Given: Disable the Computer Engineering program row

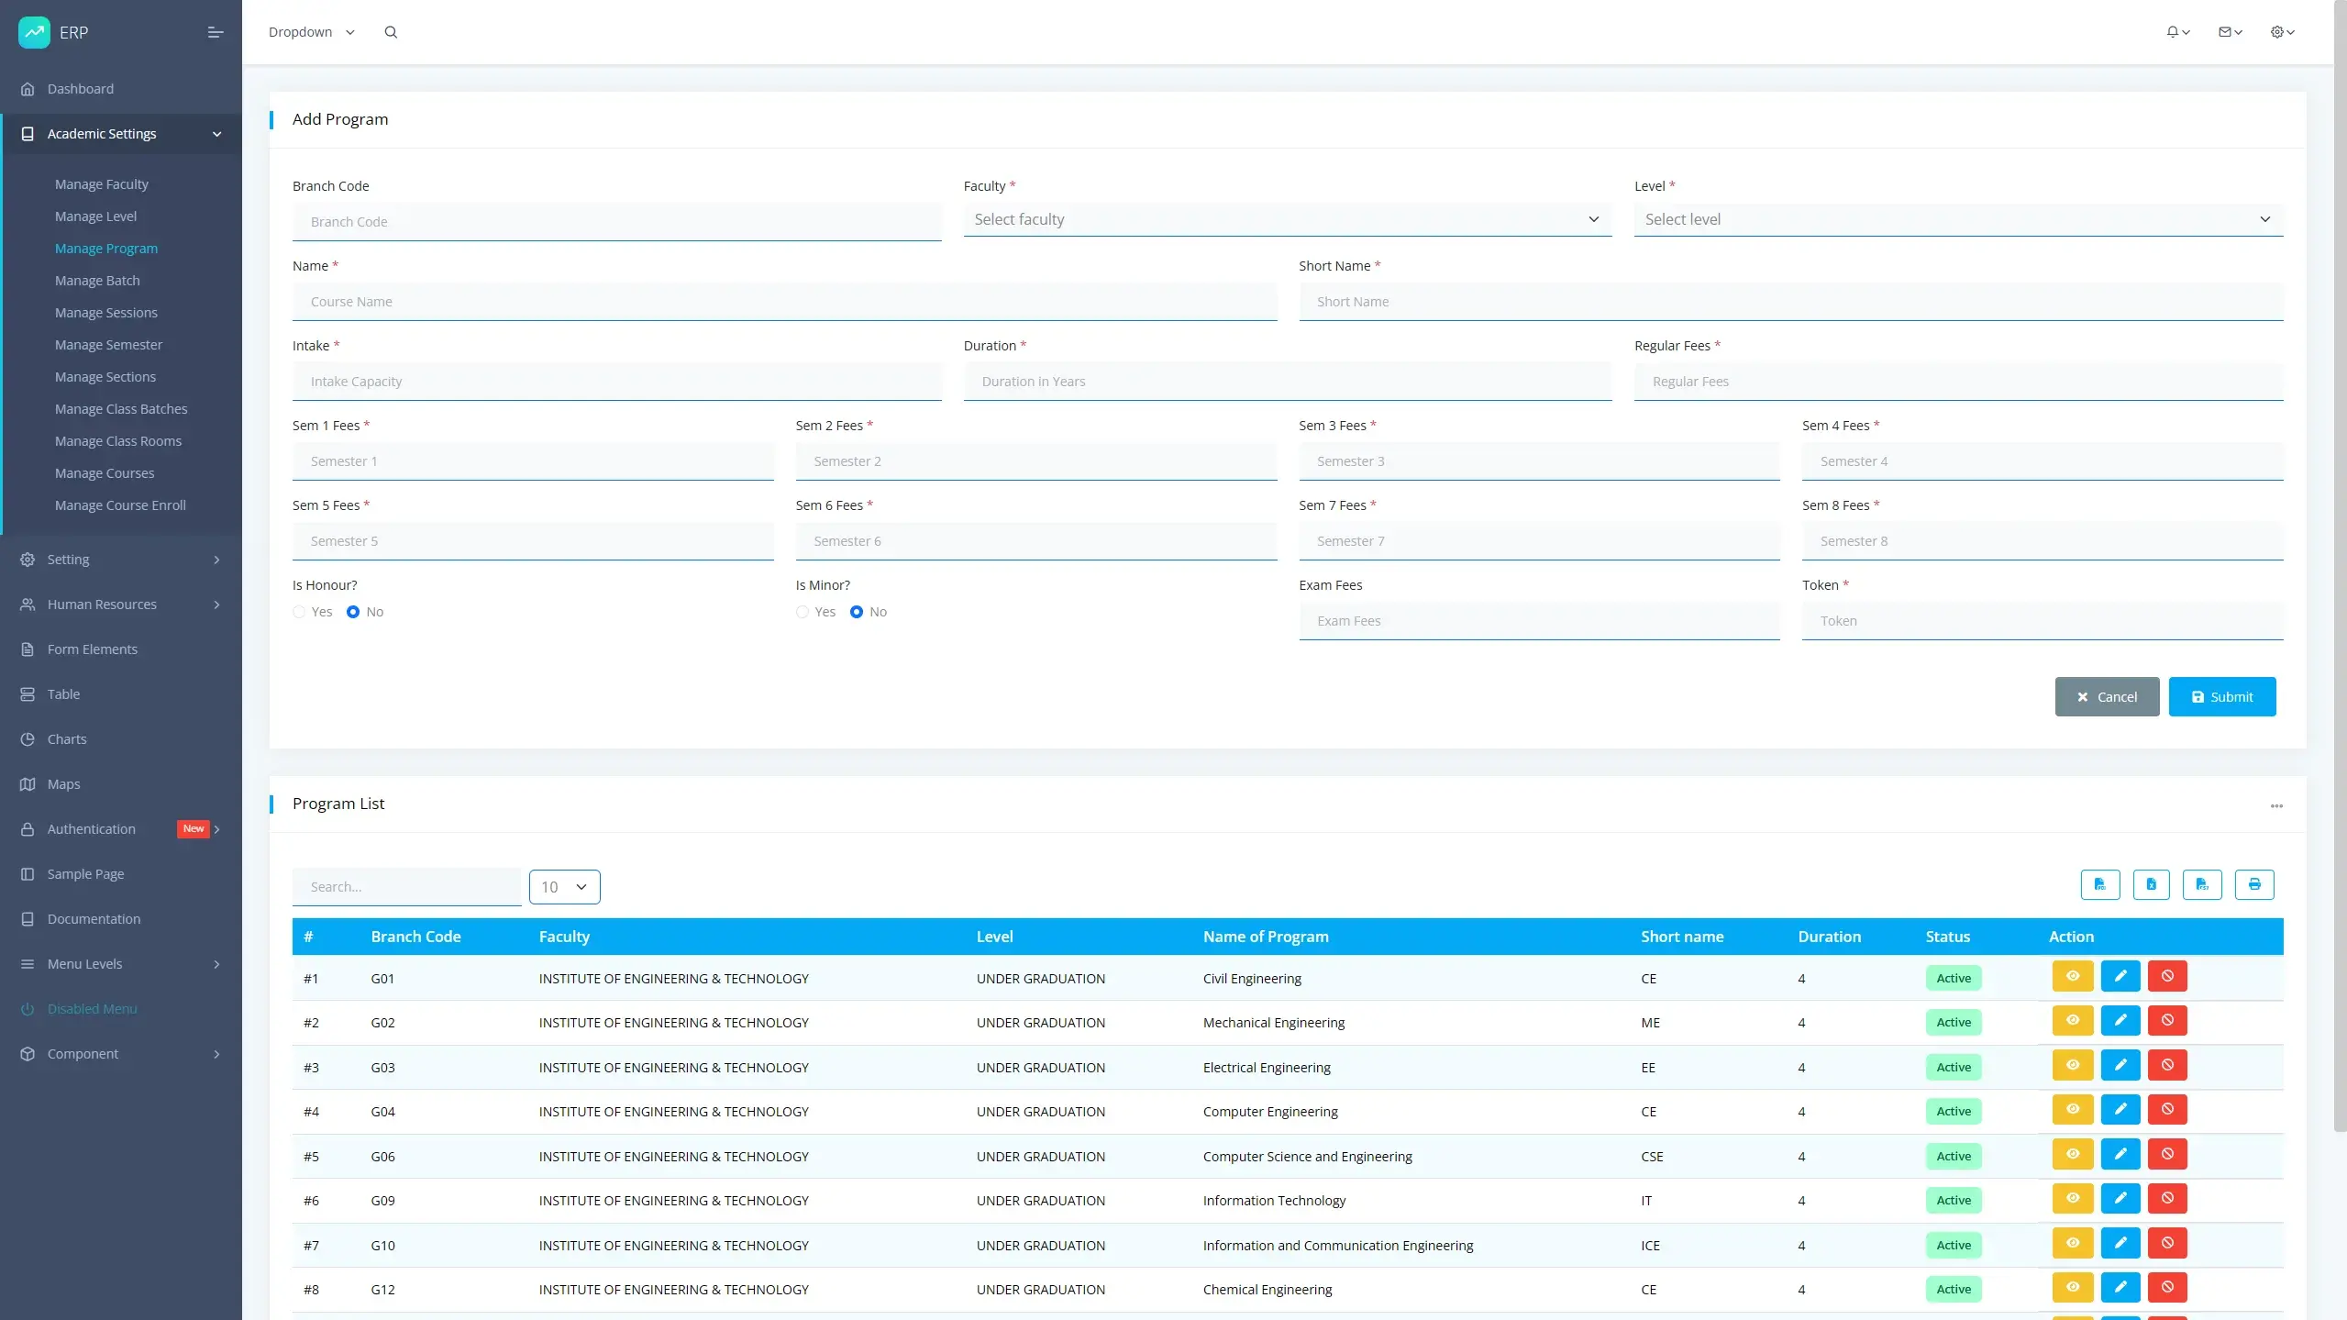Looking at the screenshot, I should pos(2167,1109).
